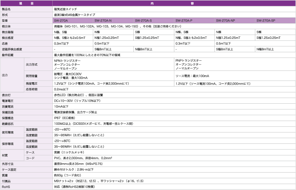This screenshot has width=296, height=190.
Task: Click the 項目 header cell
Action: 26,3
